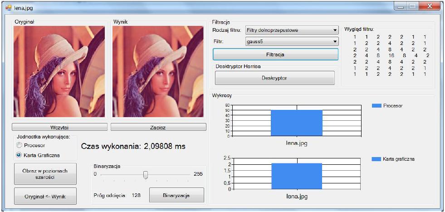Click the Karta graficzna legend swatch
Image resolution: width=445 pixels, height=212 pixels.
click(377, 159)
